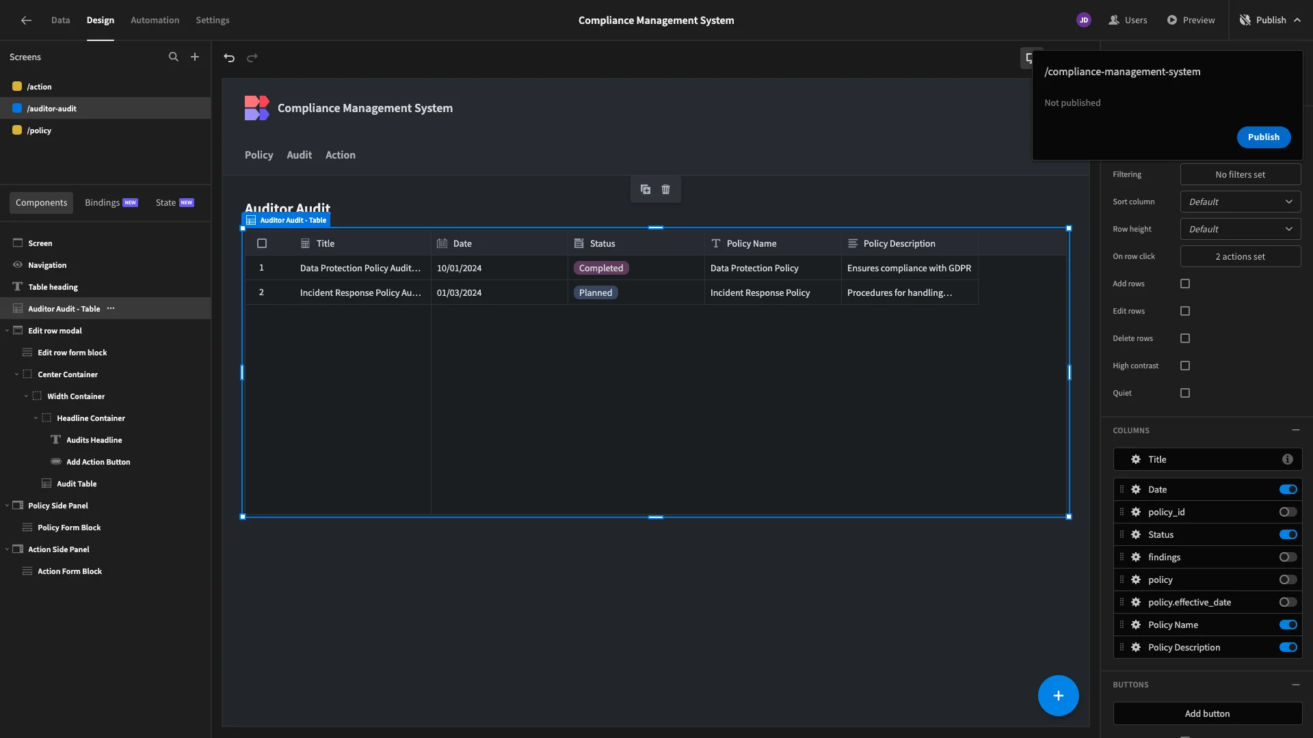Open the Auditor Audit - Table options menu
Viewport: 1313px width, 738px height.
tap(111, 309)
